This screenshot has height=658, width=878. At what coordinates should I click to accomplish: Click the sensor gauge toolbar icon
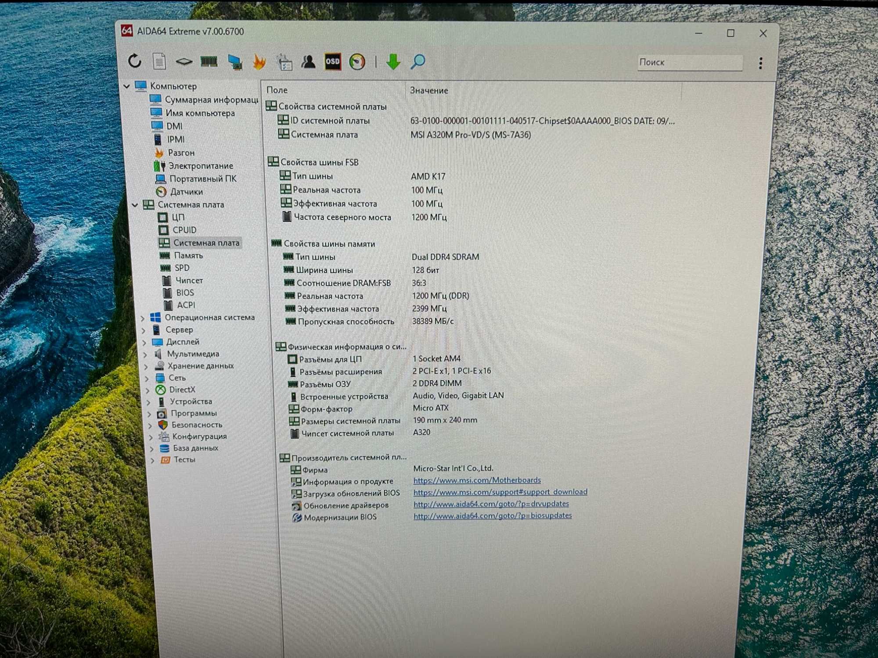357,62
